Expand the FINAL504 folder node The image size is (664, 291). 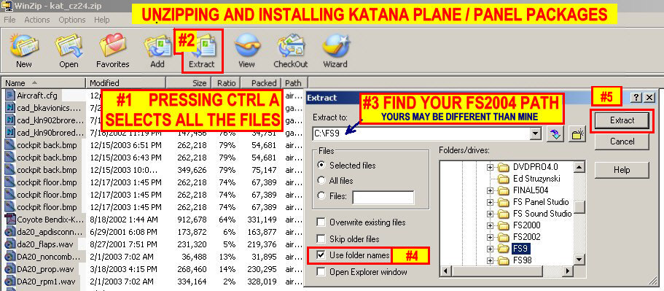point(491,190)
